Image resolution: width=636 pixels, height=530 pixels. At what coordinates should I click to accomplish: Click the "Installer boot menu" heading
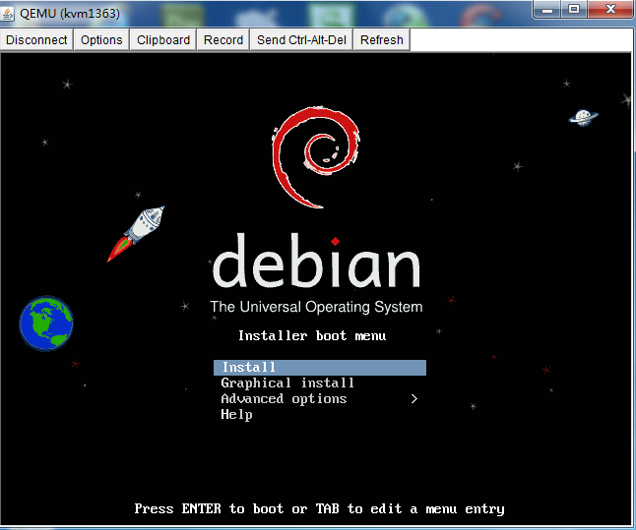(x=312, y=336)
